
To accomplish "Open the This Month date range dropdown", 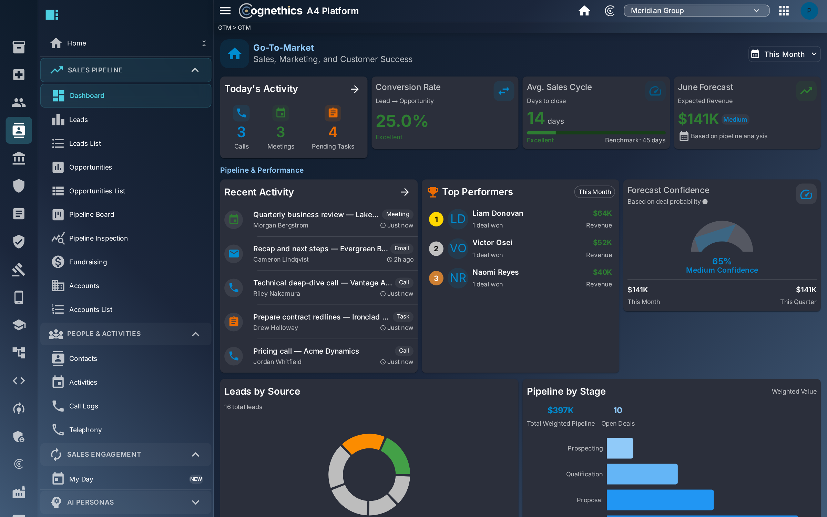I will coord(784,54).
